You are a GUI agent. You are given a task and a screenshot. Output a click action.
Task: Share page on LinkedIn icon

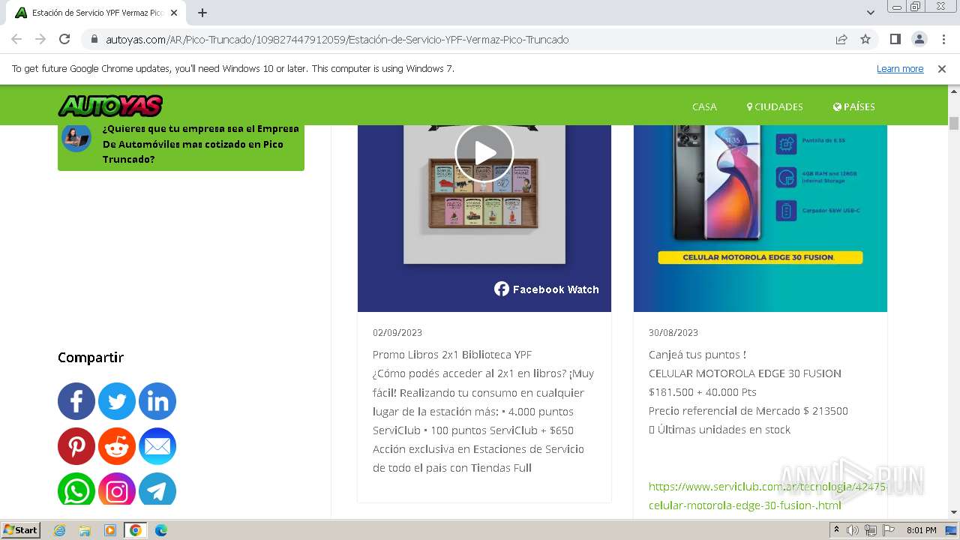[x=157, y=401]
